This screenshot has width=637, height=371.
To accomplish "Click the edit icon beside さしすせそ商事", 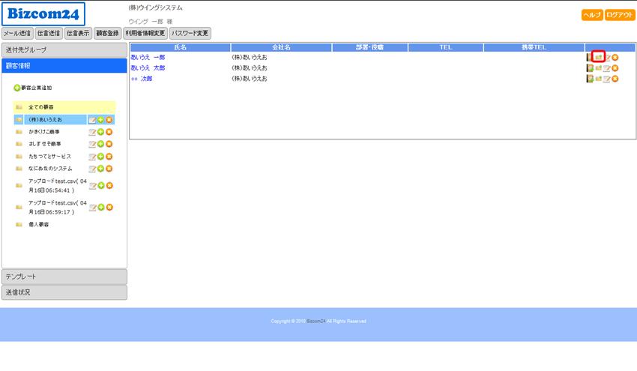I will [92, 144].
